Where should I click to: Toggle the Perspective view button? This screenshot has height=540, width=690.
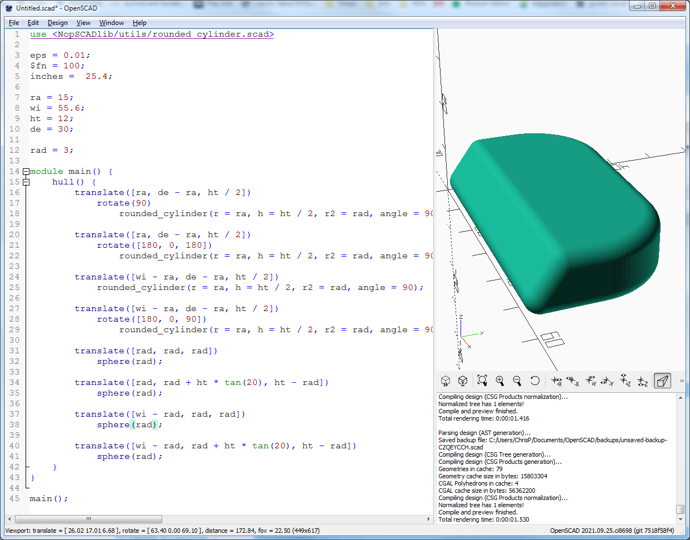[x=662, y=381]
